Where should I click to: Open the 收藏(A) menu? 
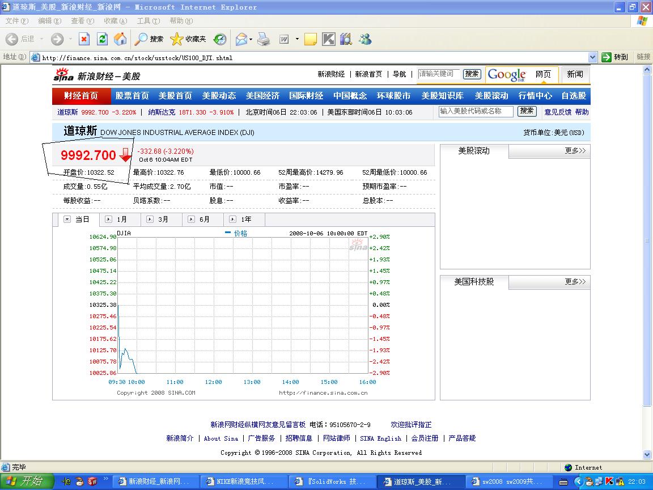[x=116, y=21]
